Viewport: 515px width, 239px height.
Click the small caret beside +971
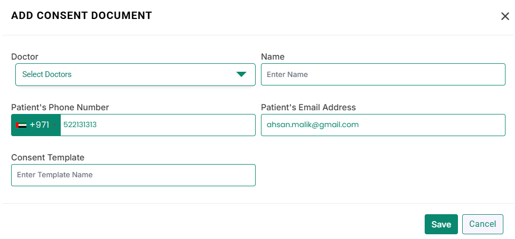54,125
